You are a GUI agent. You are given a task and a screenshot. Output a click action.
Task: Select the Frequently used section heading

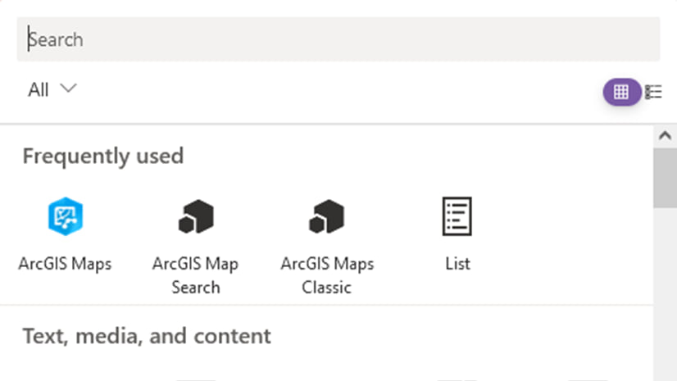[x=102, y=156]
